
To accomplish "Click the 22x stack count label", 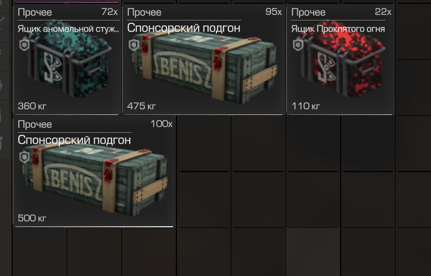I will (x=383, y=12).
